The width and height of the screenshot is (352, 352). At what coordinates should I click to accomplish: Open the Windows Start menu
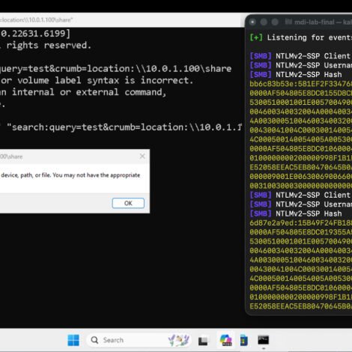click(73, 340)
